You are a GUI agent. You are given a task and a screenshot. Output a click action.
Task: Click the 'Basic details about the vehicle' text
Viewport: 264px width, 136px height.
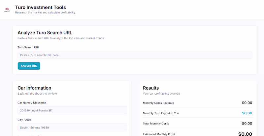pyautogui.click(x=37, y=94)
